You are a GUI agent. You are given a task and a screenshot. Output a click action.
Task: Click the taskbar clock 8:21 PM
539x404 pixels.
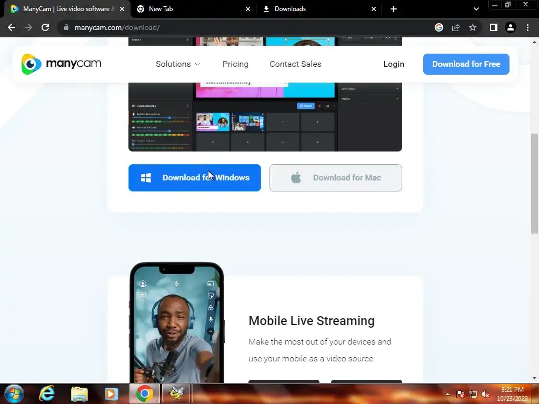point(512,394)
